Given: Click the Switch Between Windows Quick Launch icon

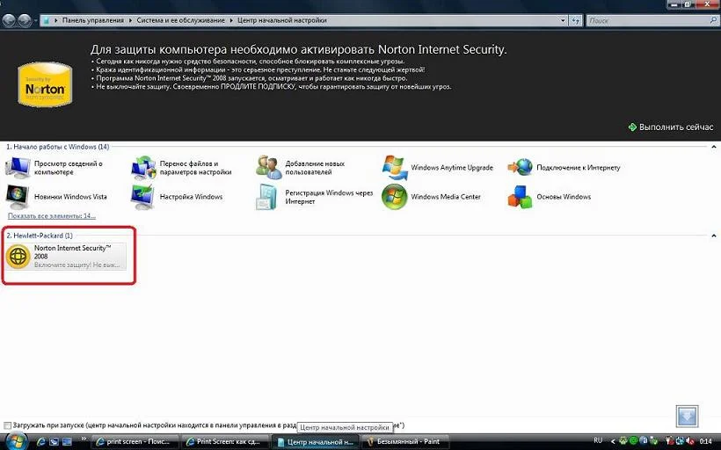Looking at the screenshot, I should click(x=67, y=442).
